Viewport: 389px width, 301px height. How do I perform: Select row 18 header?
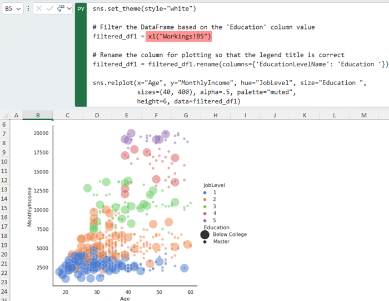[x=4, y=236]
